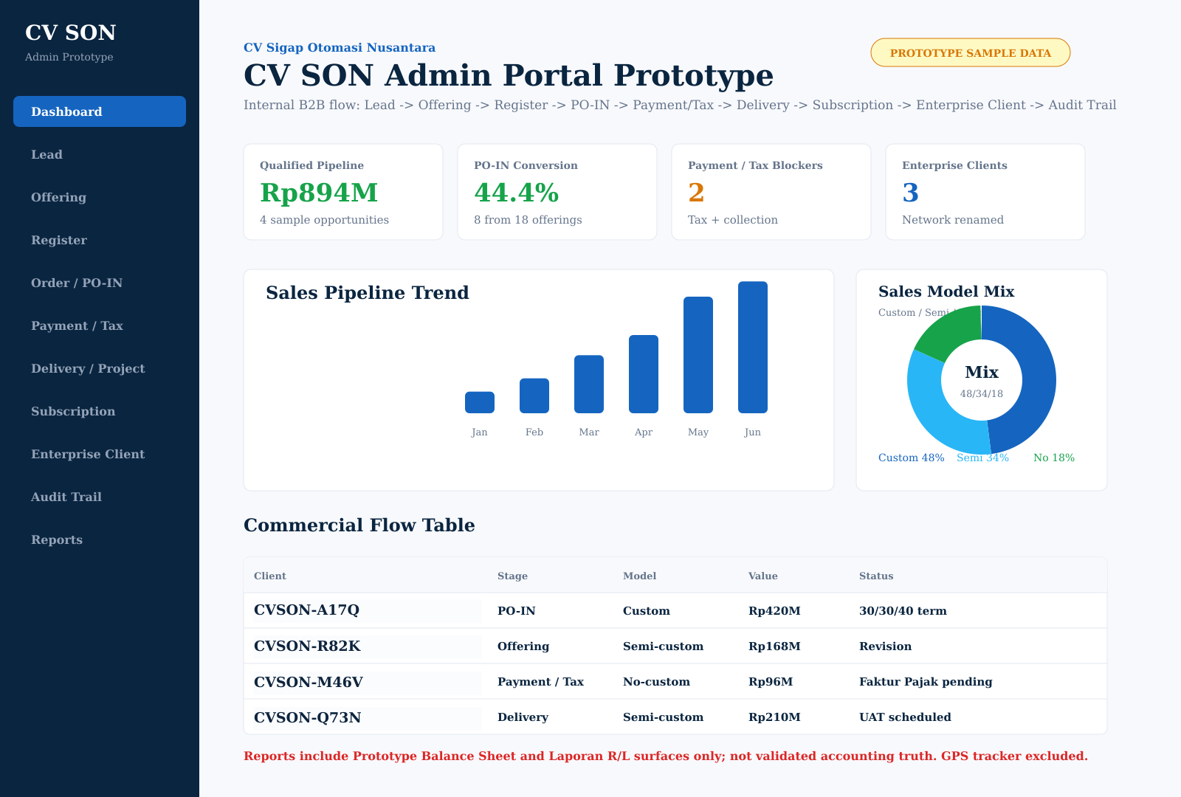1181x797 pixels.
Task: Click the Rp420M value cell
Action: (774, 611)
